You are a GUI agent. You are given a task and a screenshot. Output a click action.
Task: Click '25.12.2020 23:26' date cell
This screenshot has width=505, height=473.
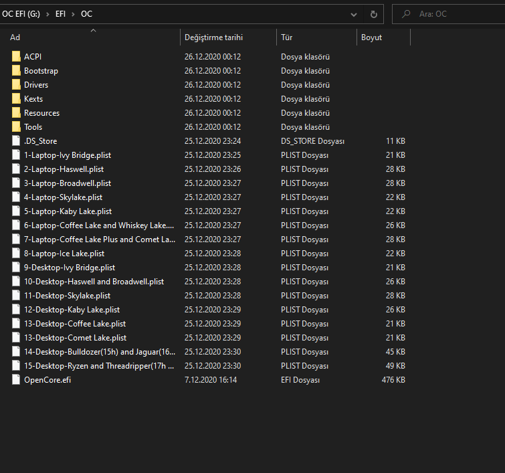[x=213, y=169]
